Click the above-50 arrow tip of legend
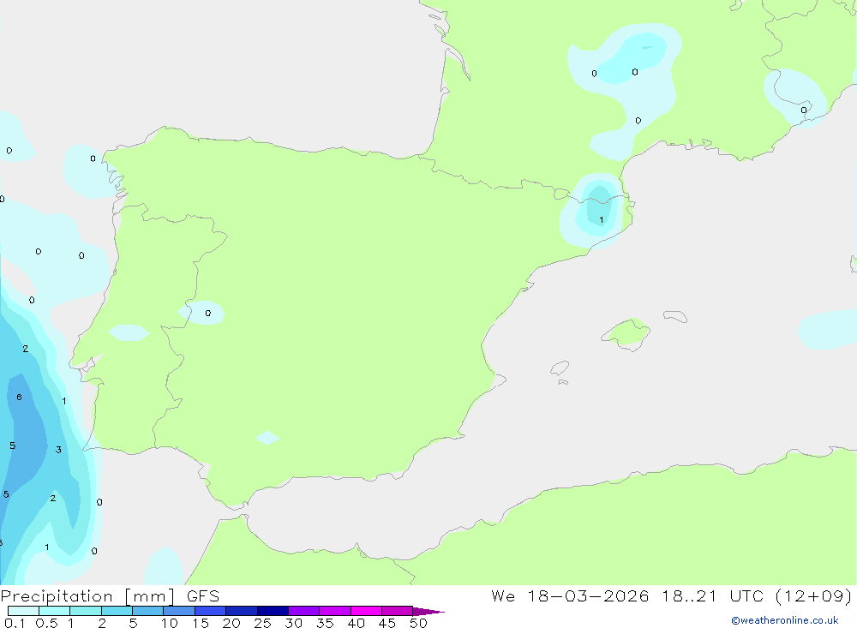857x628 pixels. tap(428, 612)
